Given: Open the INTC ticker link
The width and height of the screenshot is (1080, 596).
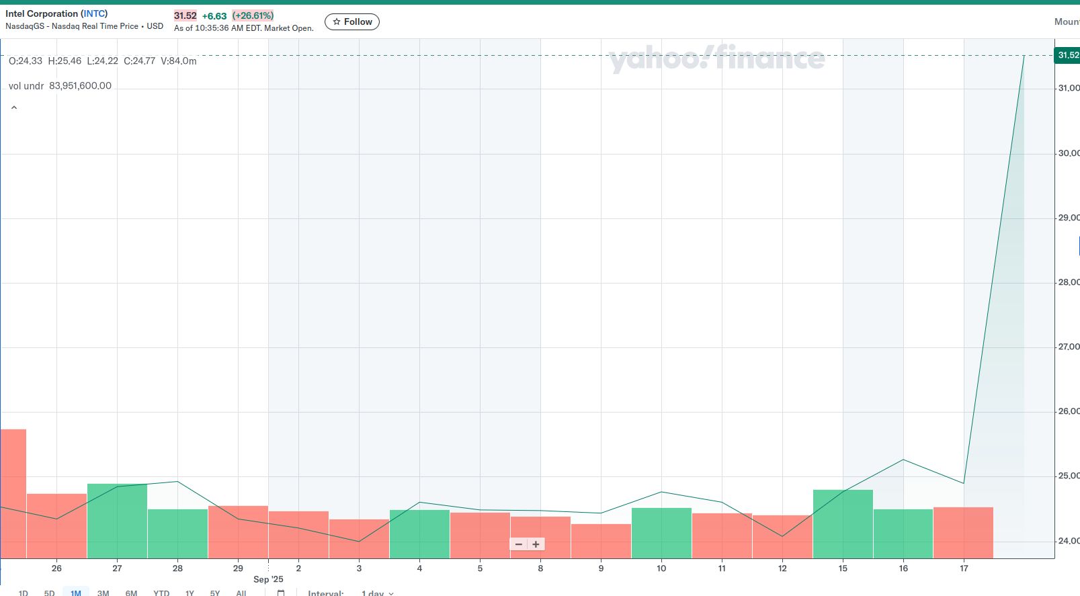Looking at the screenshot, I should point(95,13).
